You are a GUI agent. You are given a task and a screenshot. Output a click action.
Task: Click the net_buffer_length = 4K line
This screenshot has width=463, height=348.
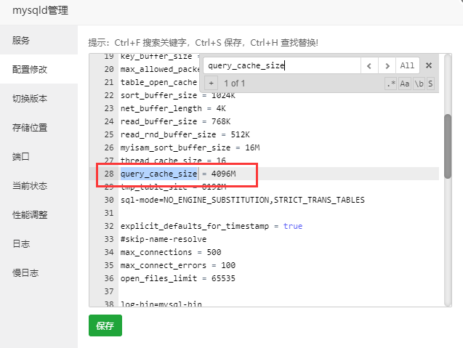click(x=173, y=108)
